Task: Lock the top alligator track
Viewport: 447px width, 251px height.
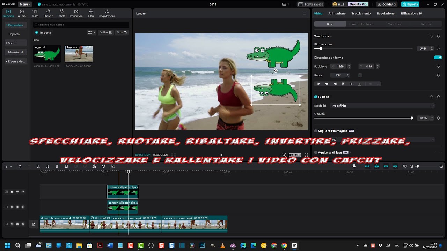Action: [12, 192]
